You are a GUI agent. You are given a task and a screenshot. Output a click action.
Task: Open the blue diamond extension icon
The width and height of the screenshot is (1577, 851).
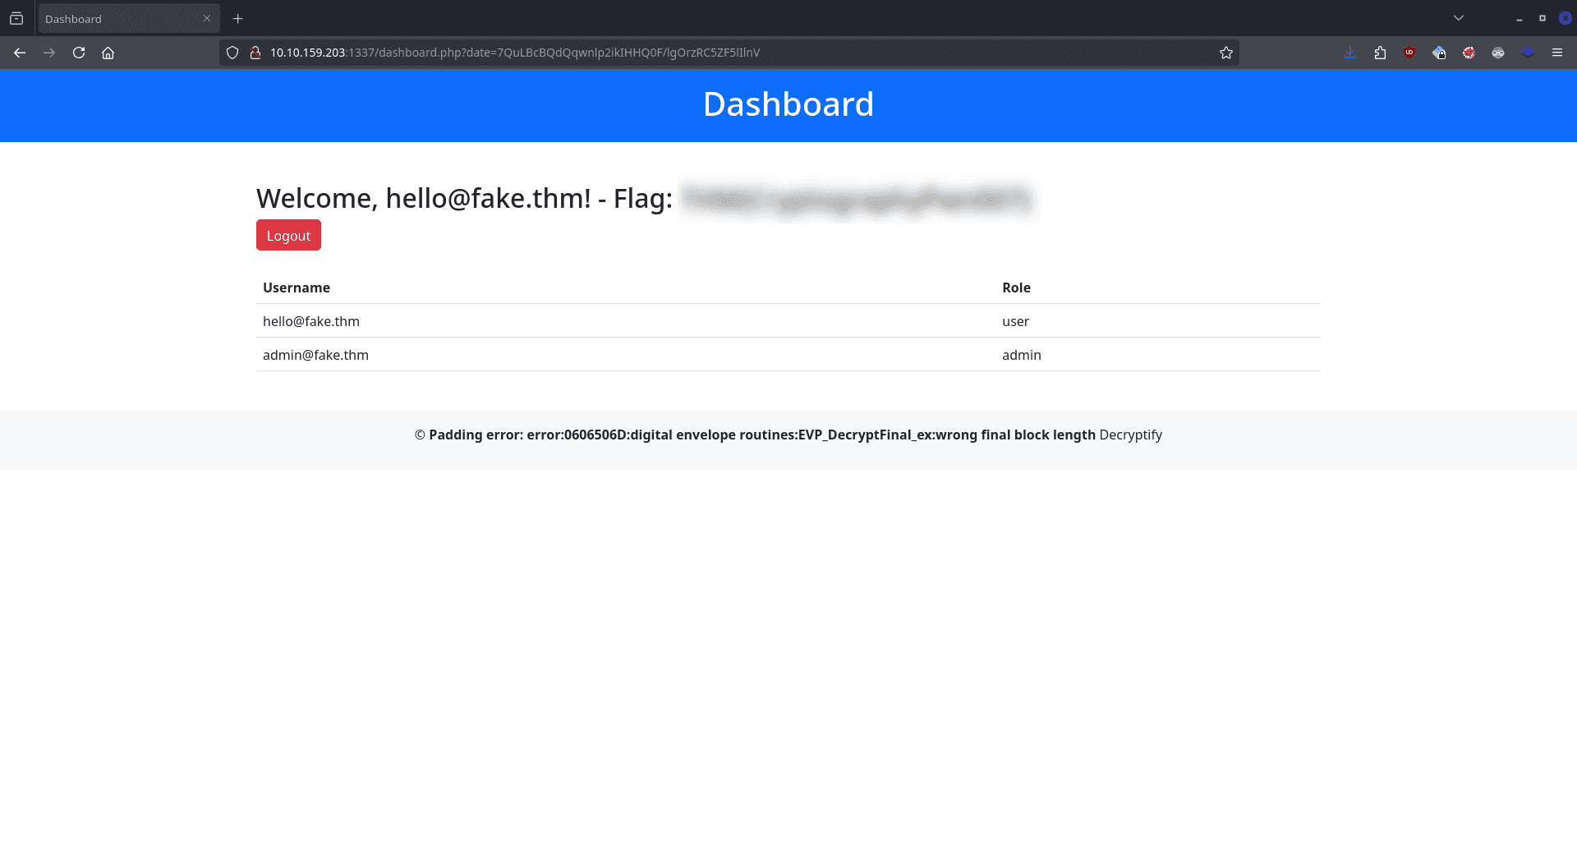pyautogui.click(x=1528, y=53)
